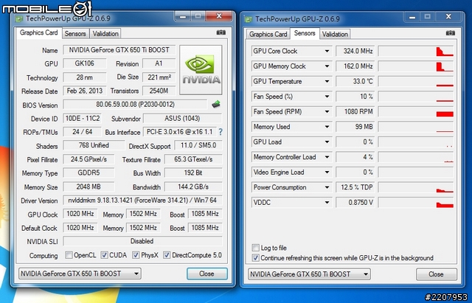Image resolution: width=472 pixels, height=303 pixels.
Task: Click camera screenshot icon in Graphics Card window
Action: click(x=221, y=32)
